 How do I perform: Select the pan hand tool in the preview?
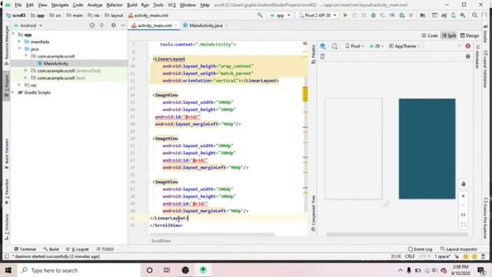pyautogui.click(x=463, y=184)
